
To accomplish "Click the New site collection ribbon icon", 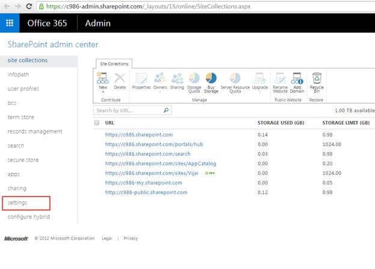I will pyautogui.click(x=103, y=78).
